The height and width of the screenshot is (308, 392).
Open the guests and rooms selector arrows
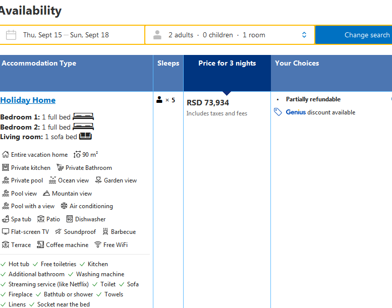point(304,35)
